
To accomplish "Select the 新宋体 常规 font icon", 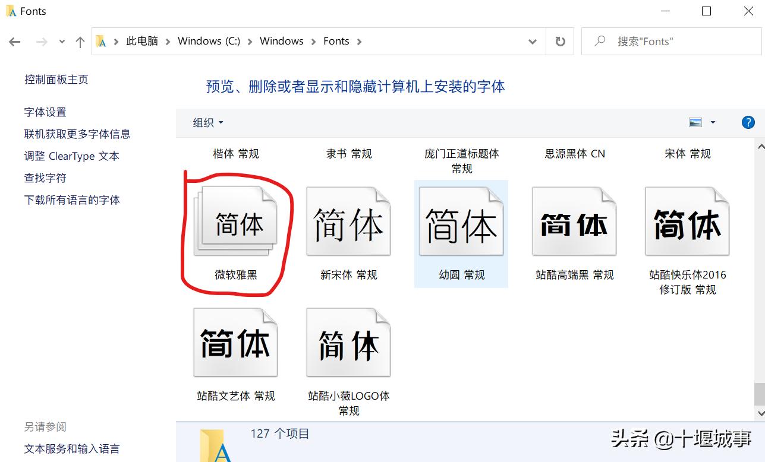I will (x=348, y=221).
